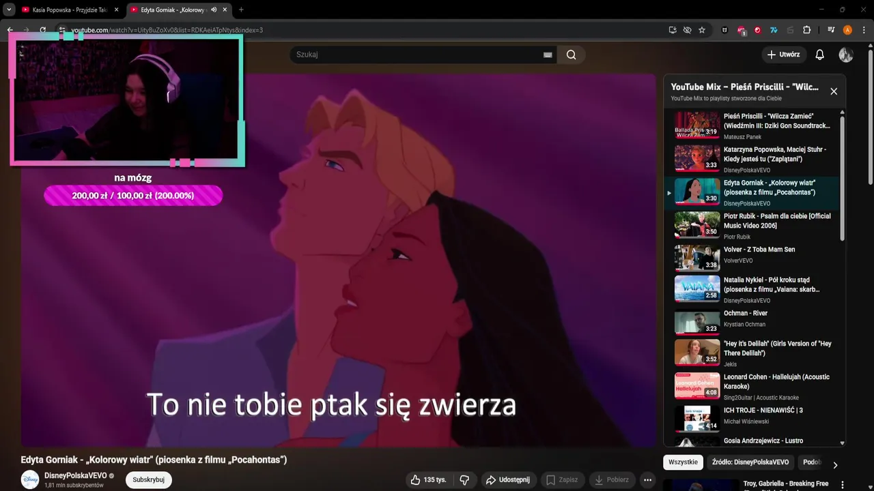Close the Kasia Popowska tab
Screen dimensions: 874x491
(116, 10)
